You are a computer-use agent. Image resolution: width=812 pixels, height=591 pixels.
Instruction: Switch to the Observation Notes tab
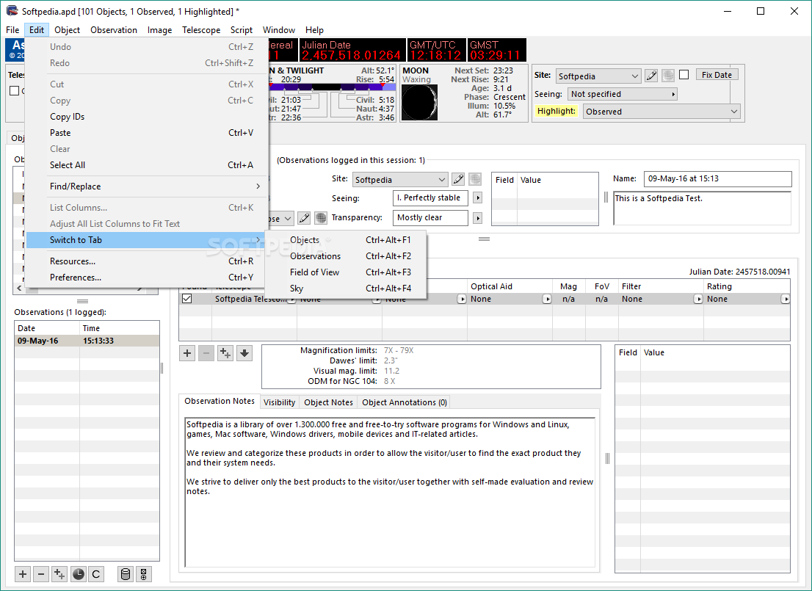[x=219, y=401]
